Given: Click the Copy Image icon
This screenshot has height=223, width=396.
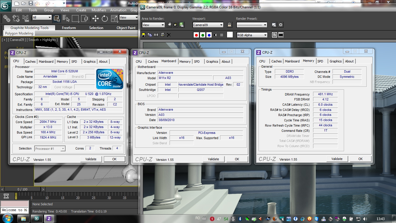Looking at the screenshot, I should pyautogui.click(x=150, y=35).
